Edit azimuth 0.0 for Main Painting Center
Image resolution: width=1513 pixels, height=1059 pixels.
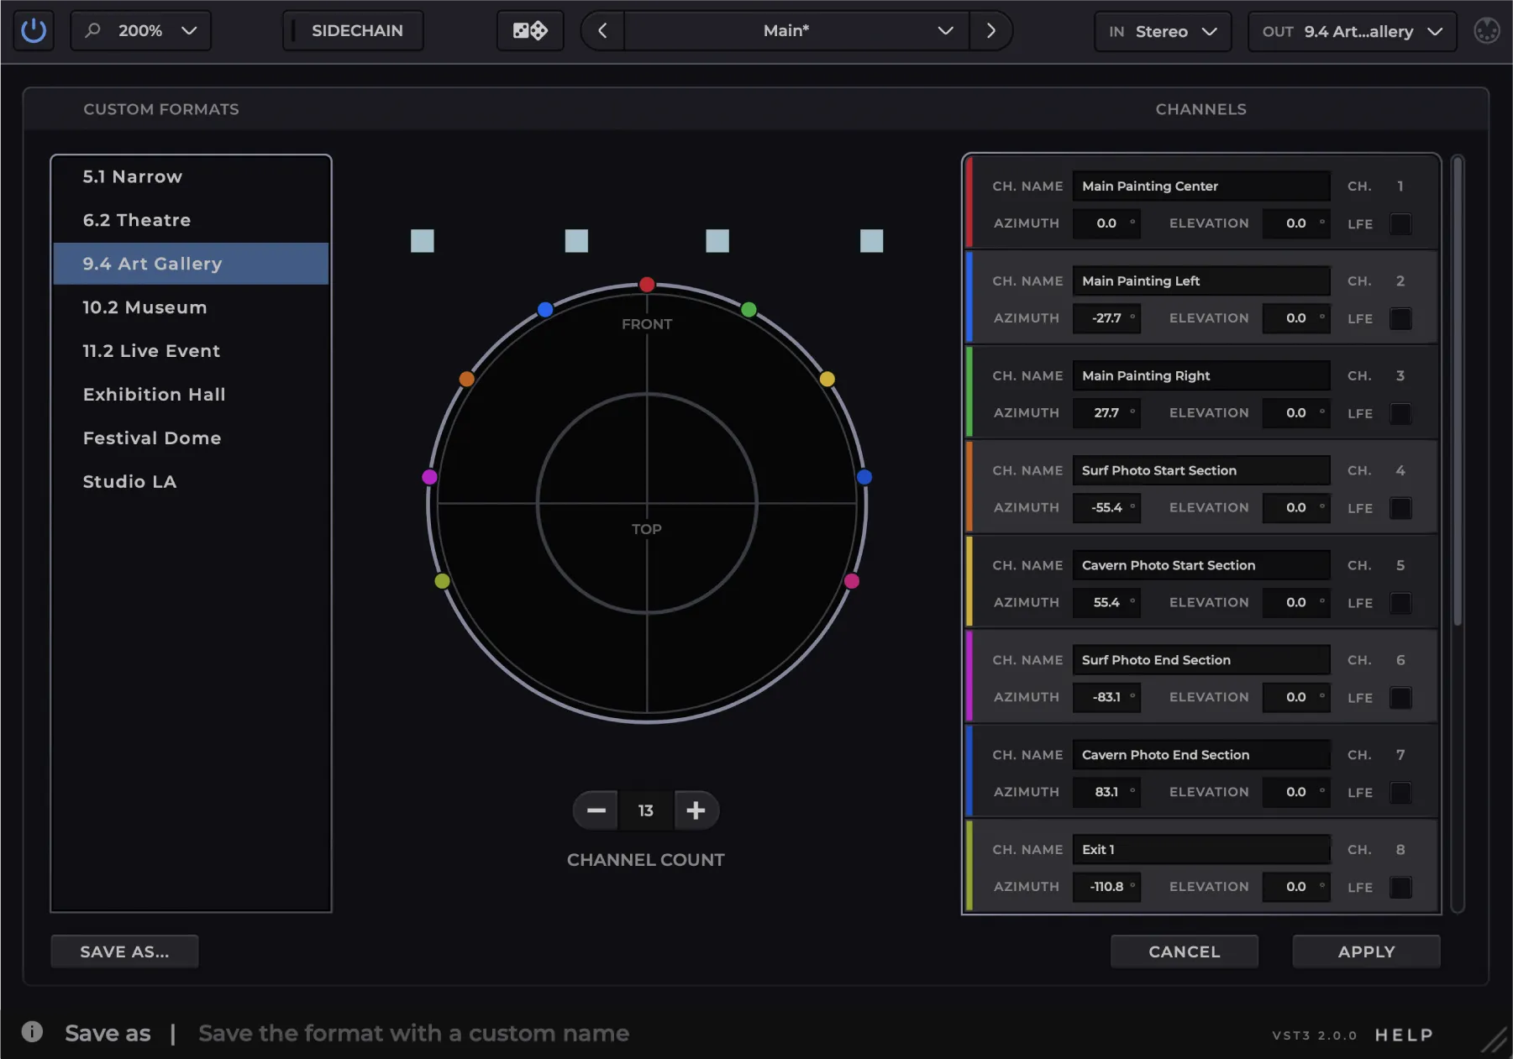(x=1106, y=223)
